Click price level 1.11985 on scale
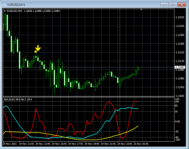The image size is (189, 149). pos(180,79)
